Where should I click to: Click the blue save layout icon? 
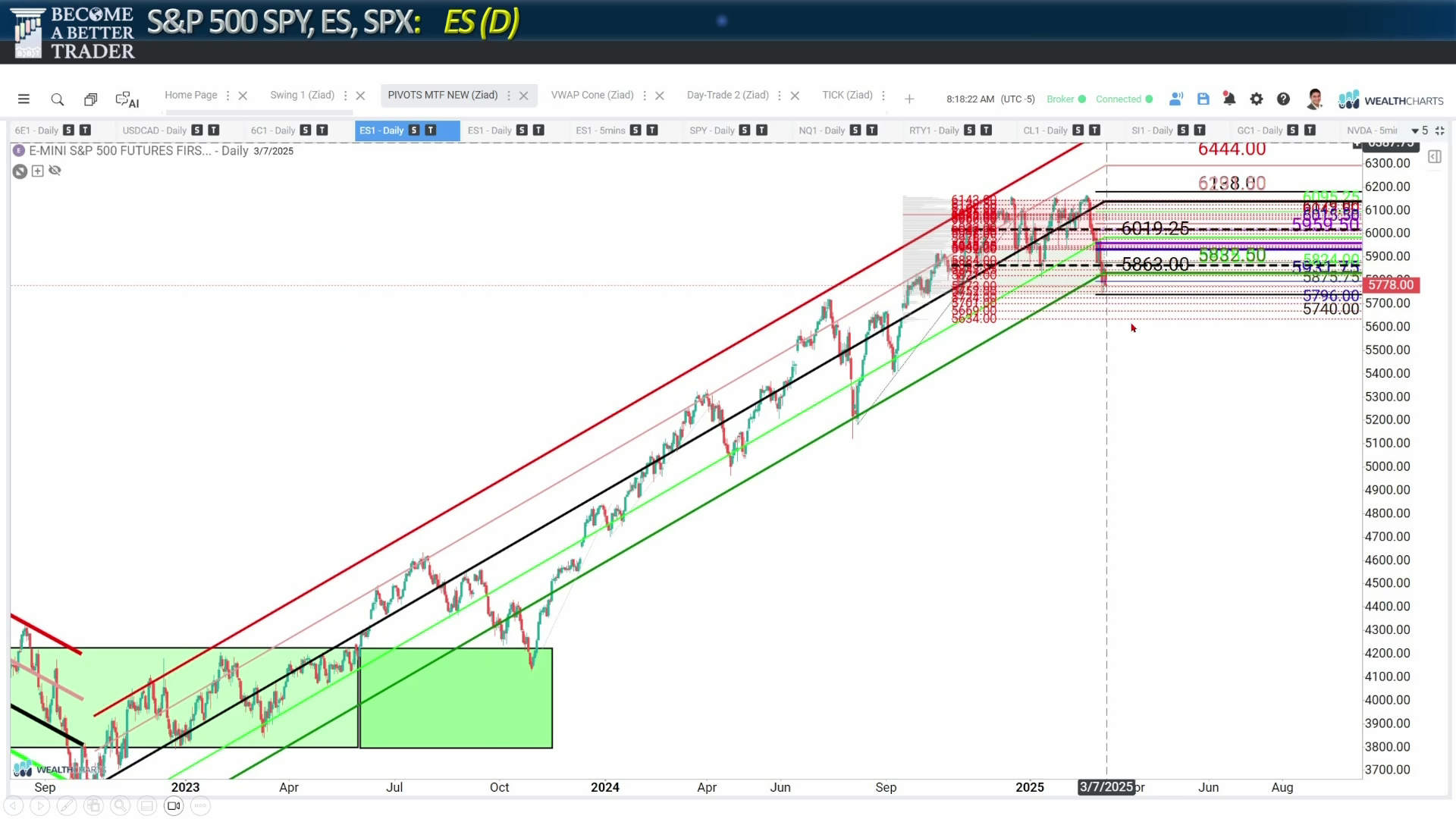[1203, 99]
